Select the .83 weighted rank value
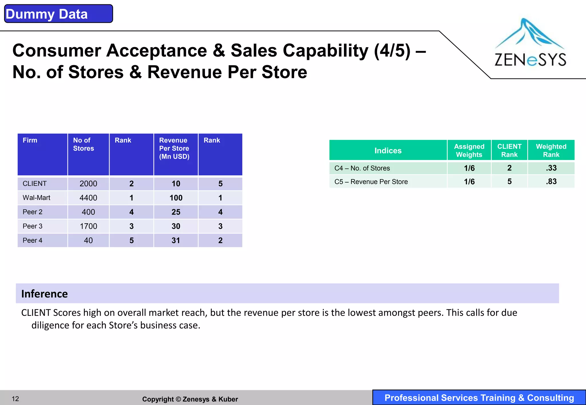 point(551,182)
